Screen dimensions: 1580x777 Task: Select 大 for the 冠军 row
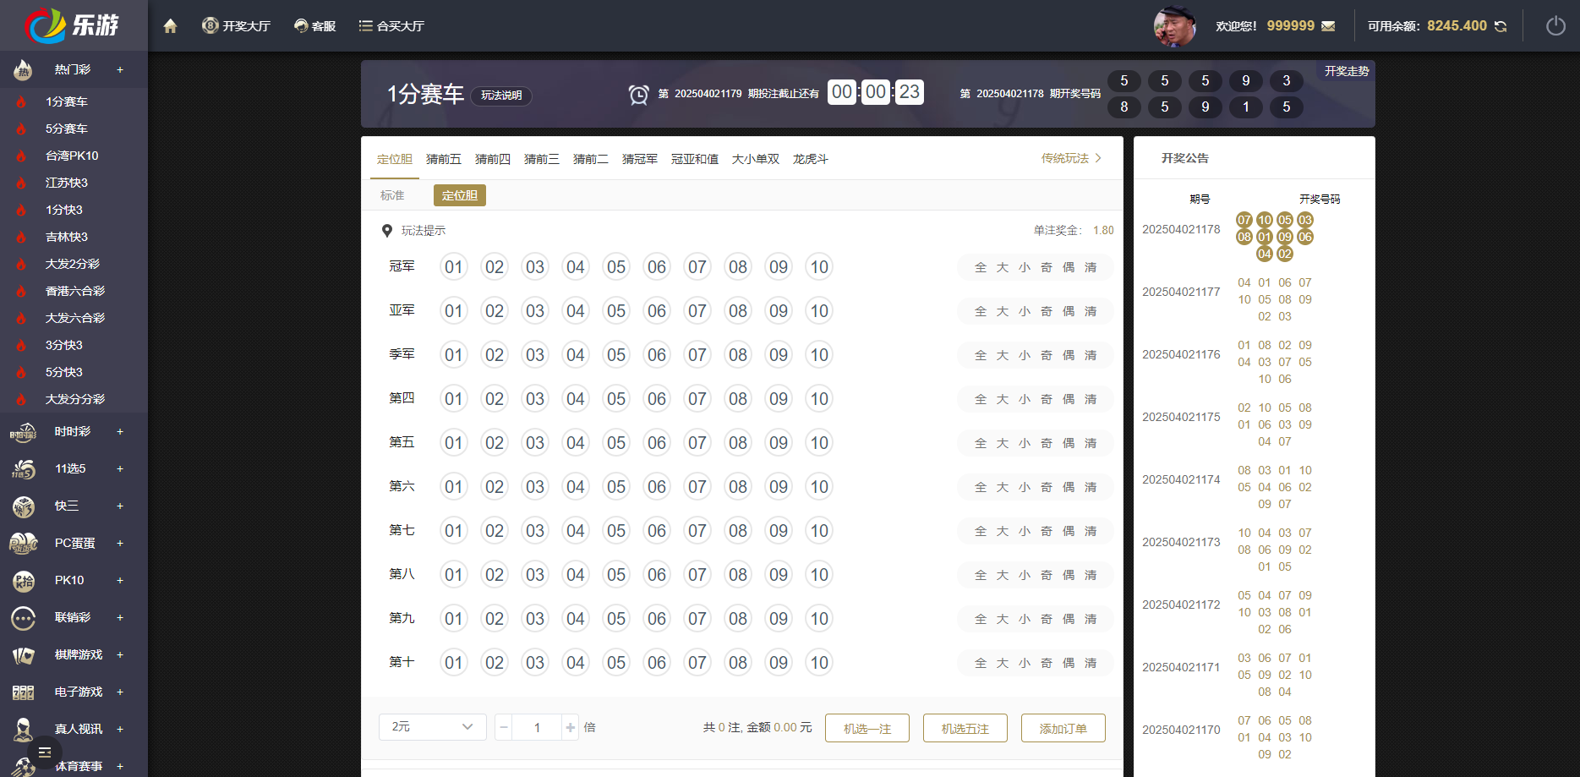[x=1001, y=266]
